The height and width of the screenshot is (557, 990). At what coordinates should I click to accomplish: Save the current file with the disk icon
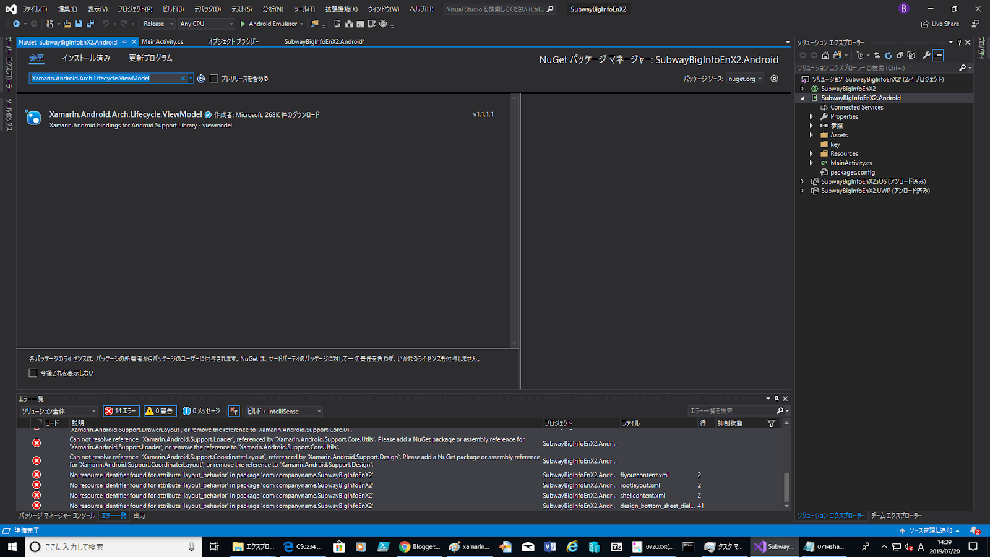point(79,24)
